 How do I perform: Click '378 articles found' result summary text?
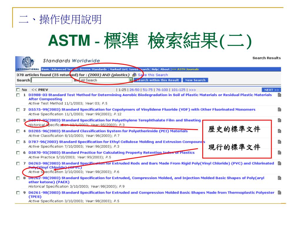tap(34, 75)
